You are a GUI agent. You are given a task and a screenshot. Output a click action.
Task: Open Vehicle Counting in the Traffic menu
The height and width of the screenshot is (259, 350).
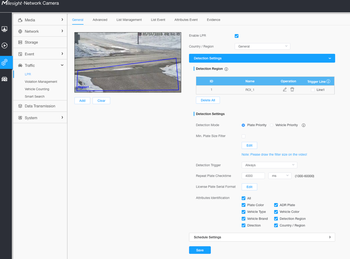click(37, 89)
